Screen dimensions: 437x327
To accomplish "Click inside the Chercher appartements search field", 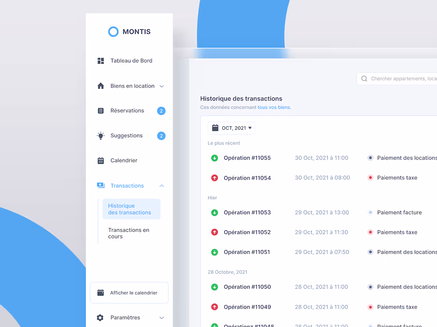I will (401, 78).
